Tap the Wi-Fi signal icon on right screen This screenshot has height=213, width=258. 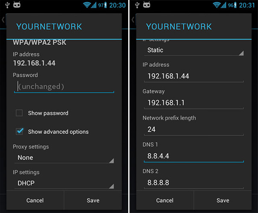pyautogui.click(x=217, y=5)
